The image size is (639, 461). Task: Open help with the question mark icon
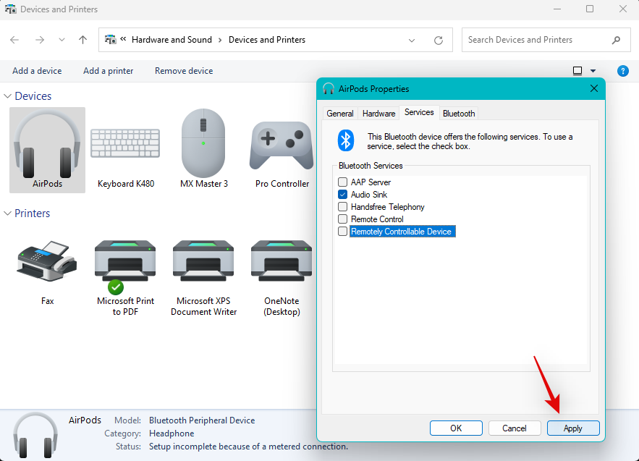pyautogui.click(x=622, y=71)
